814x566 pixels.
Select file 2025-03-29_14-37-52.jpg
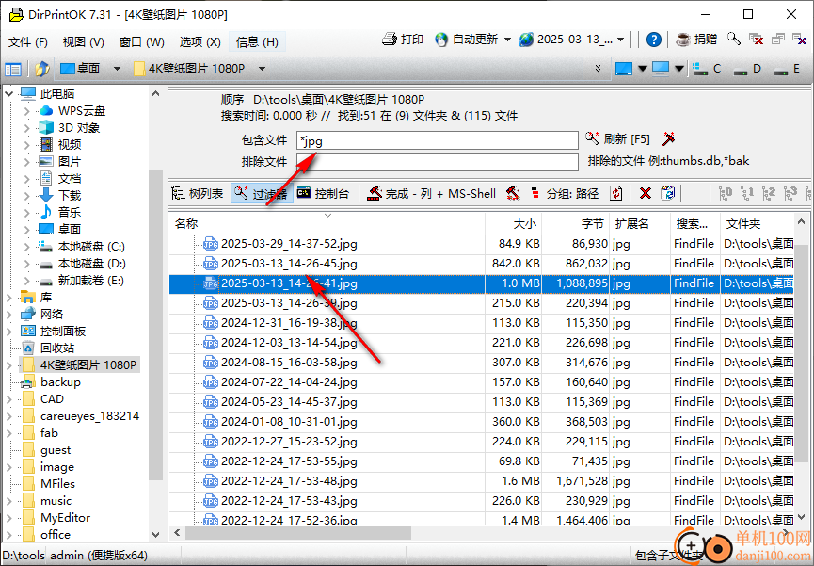[289, 244]
